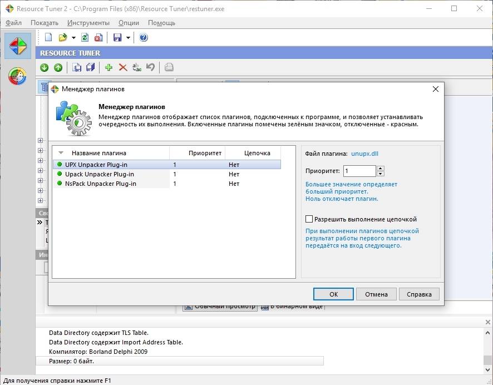This screenshot has width=493, height=385.
Task: Click the Отмена button
Action: 376,294
